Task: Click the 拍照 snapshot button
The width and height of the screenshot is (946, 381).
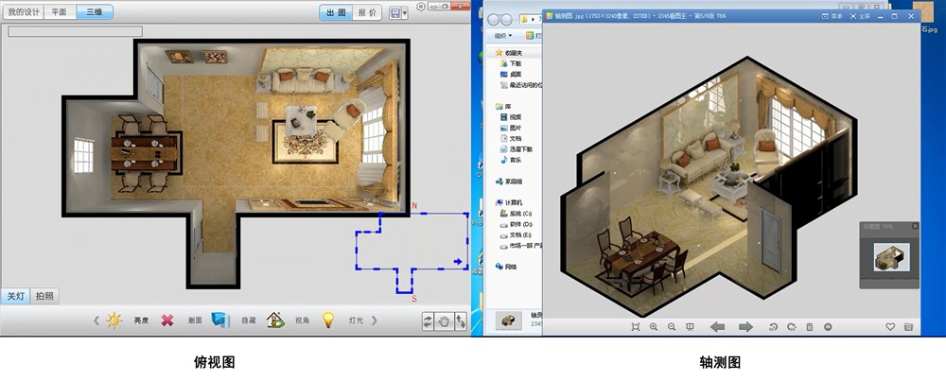Action: [x=44, y=296]
